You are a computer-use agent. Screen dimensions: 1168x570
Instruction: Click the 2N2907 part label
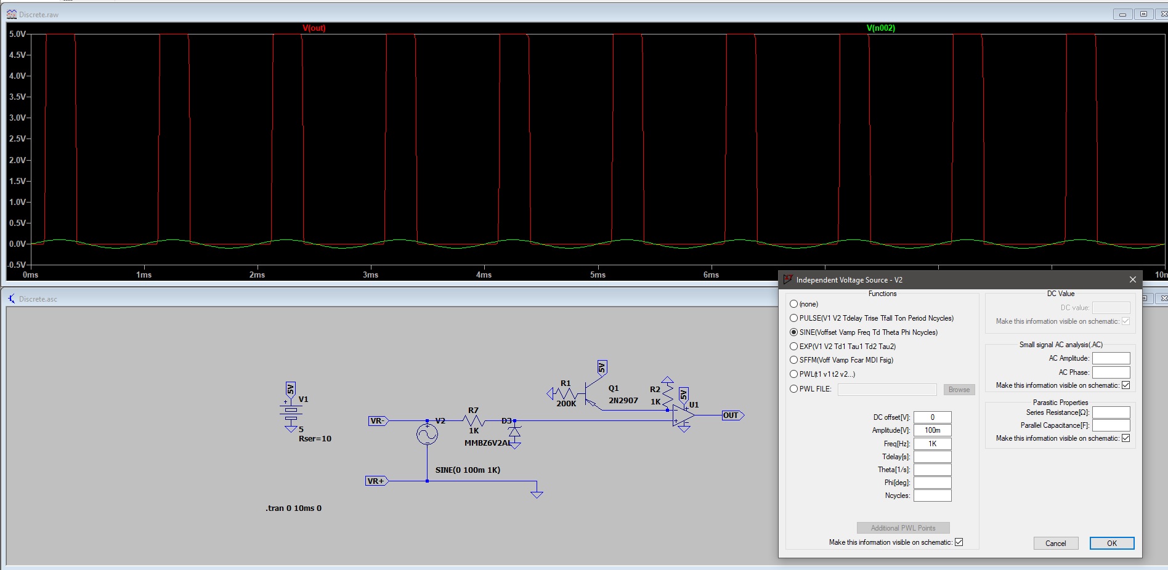click(623, 401)
